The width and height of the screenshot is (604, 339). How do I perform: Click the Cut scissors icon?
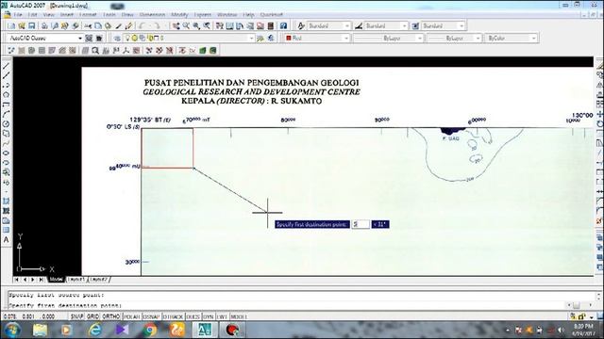(x=88, y=25)
